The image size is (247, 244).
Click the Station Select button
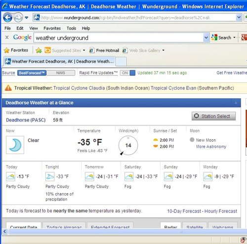(x=213, y=116)
